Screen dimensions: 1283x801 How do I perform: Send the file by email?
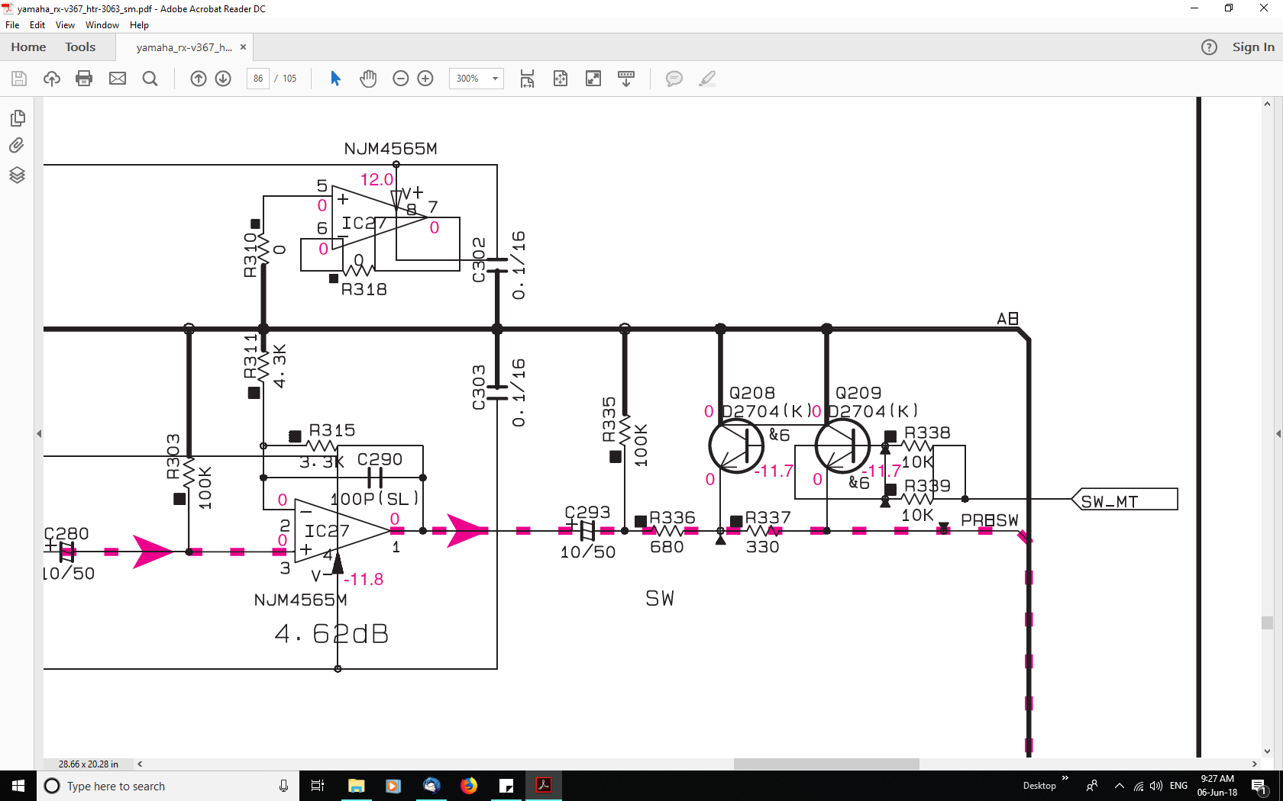click(x=118, y=79)
